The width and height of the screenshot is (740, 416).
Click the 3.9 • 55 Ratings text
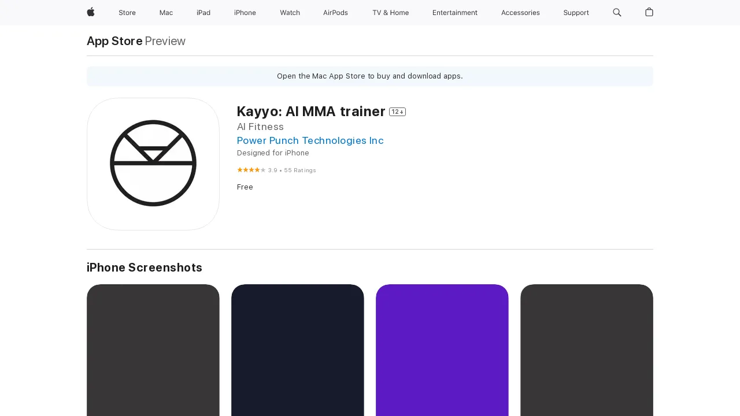(292, 170)
